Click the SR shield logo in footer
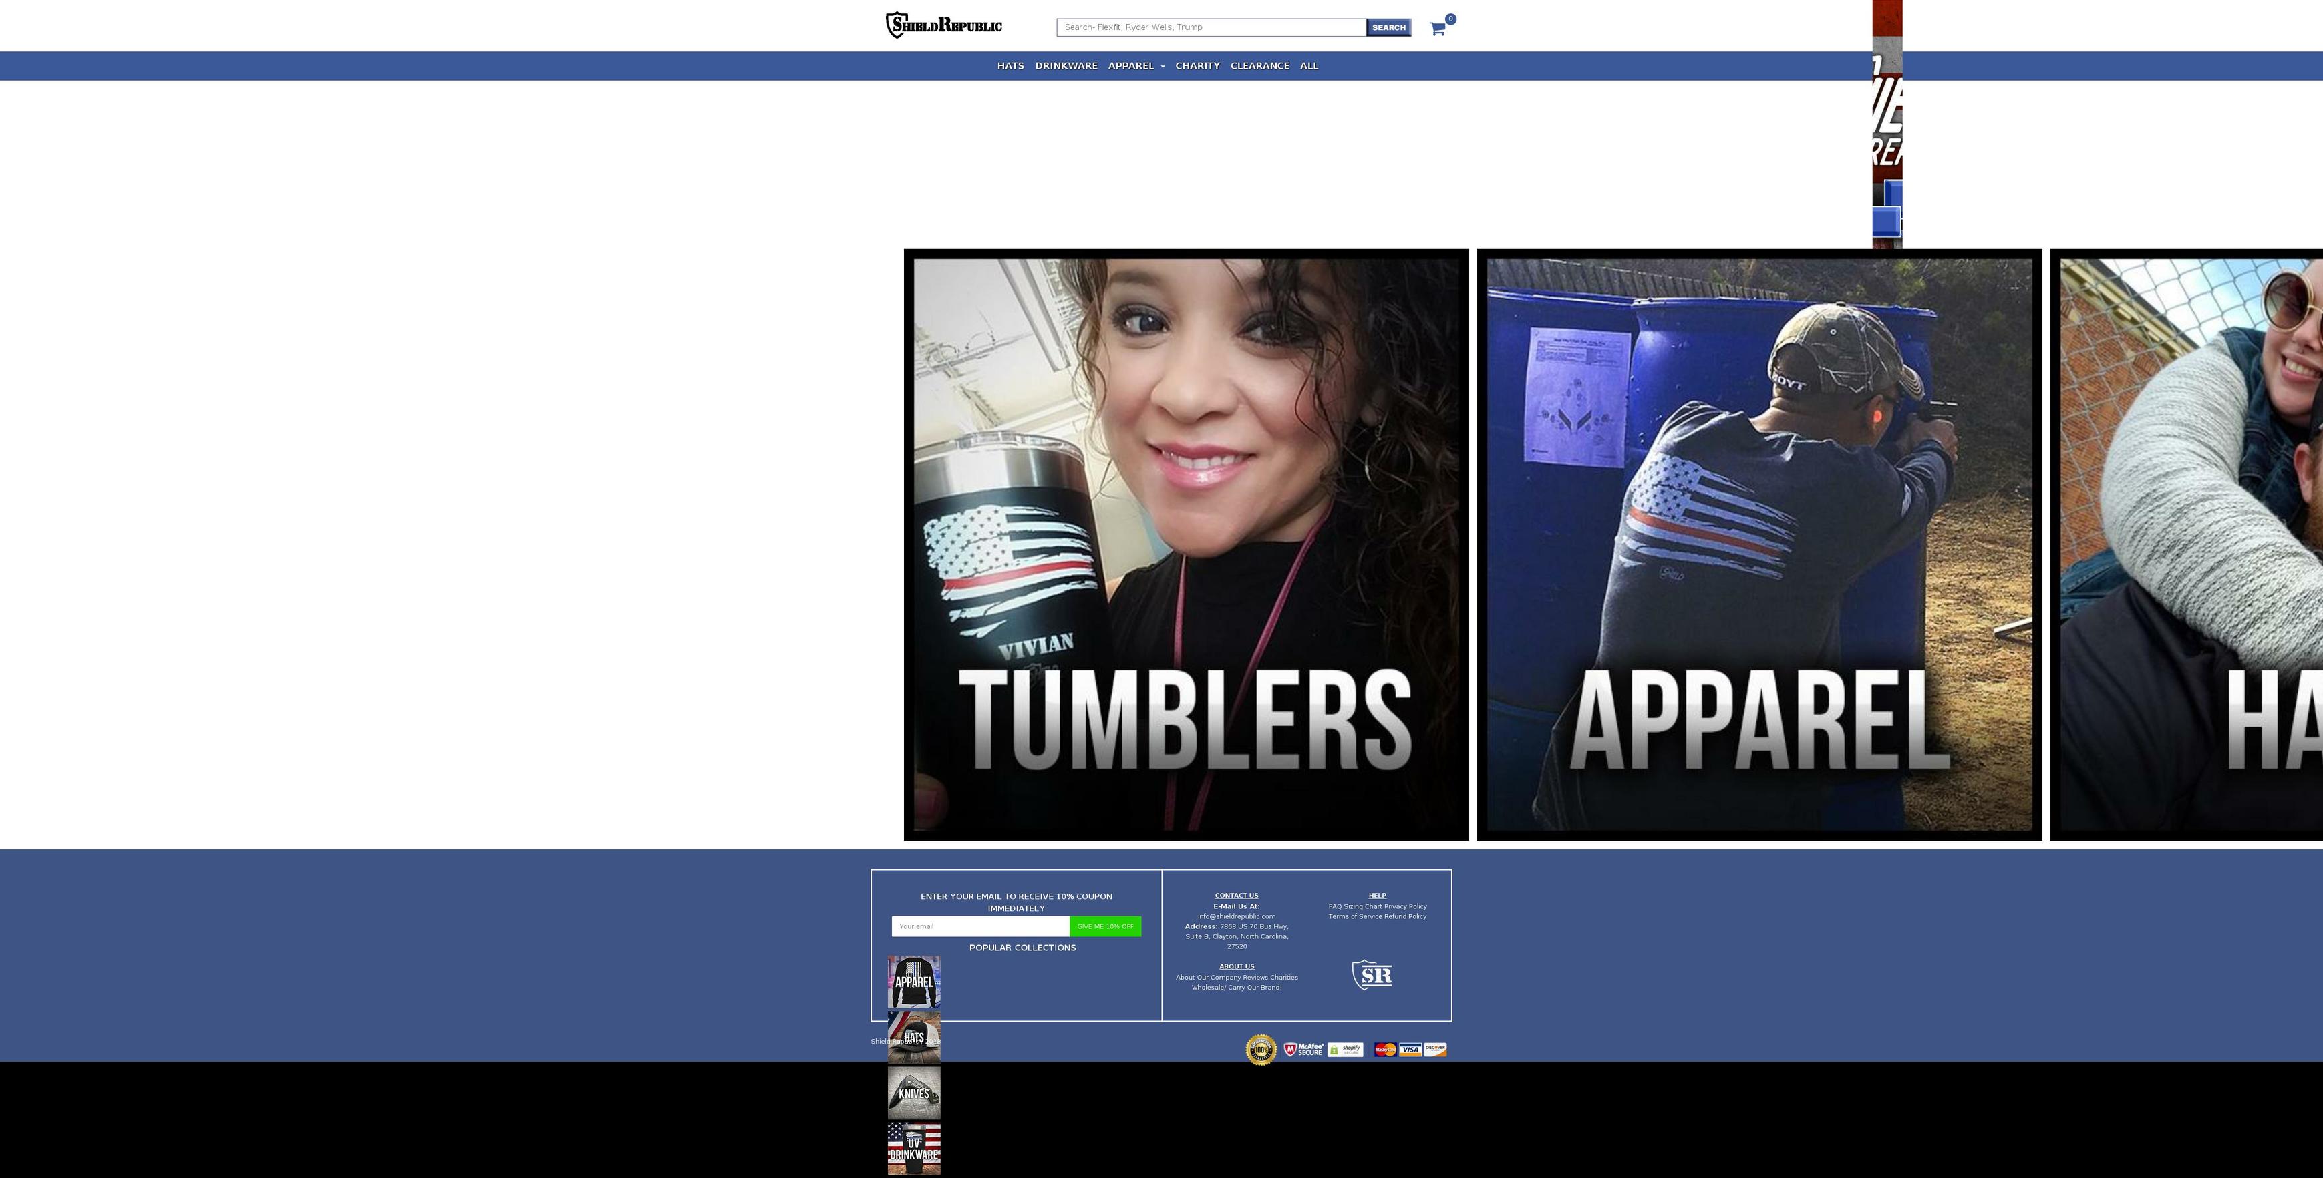Viewport: 2323px width, 1178px height. tap(1372, 974)
